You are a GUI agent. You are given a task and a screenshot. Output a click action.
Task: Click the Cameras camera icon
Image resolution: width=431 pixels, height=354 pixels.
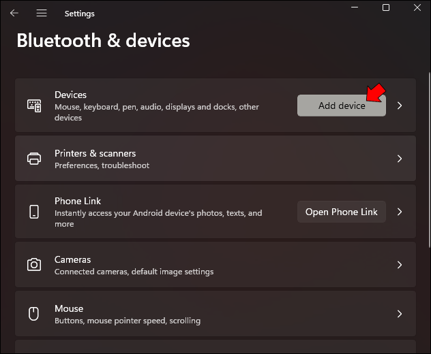[x=34, y=265]
